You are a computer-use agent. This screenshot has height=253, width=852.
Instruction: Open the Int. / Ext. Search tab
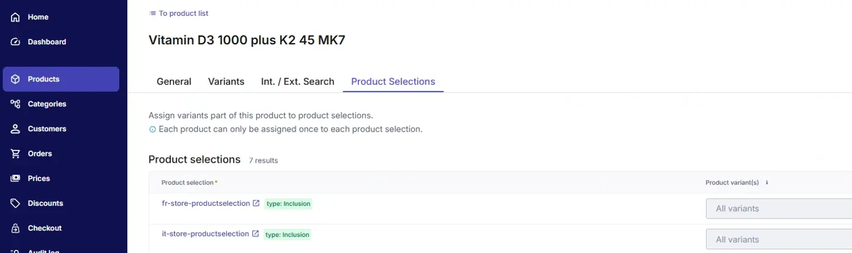(x=298, y=81)
